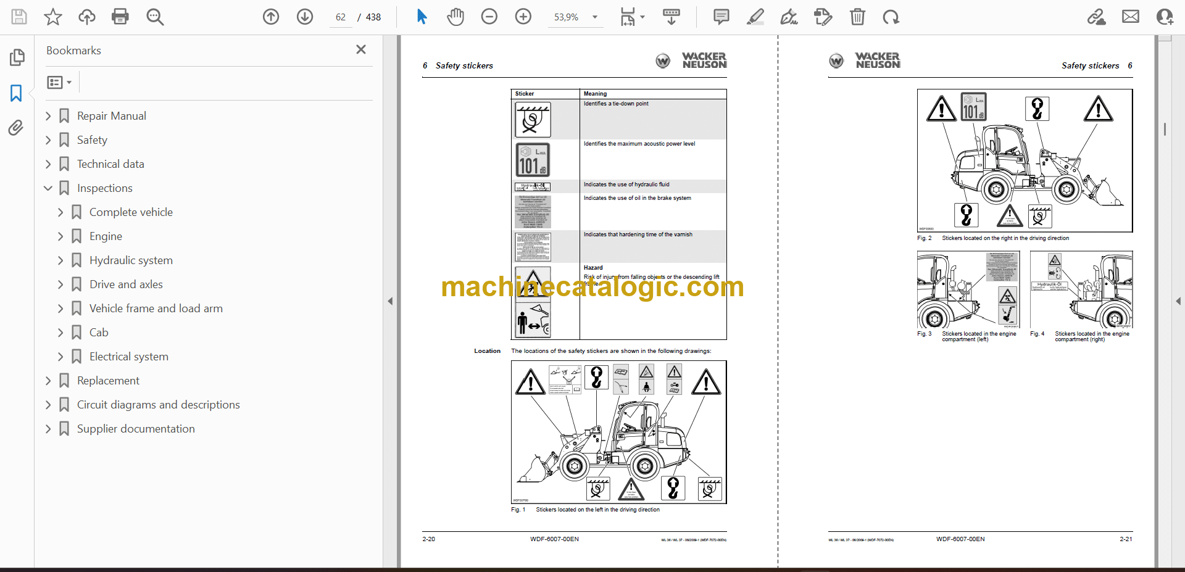Open the Vehicle frame and load arm bookmark
Screen dimensions: 1185x572
coord(156,309)
